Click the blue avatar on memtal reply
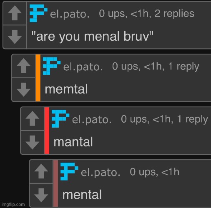The height and width of the screenshot is (208, 211). (x=52, y=66)
